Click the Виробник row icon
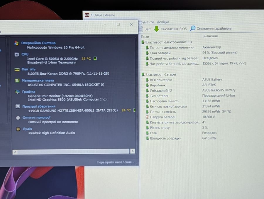Image resolution: width=264 pixels, height=199 pixels. 148,85
